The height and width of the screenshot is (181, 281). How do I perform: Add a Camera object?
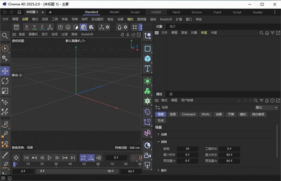tap(147, 155)
